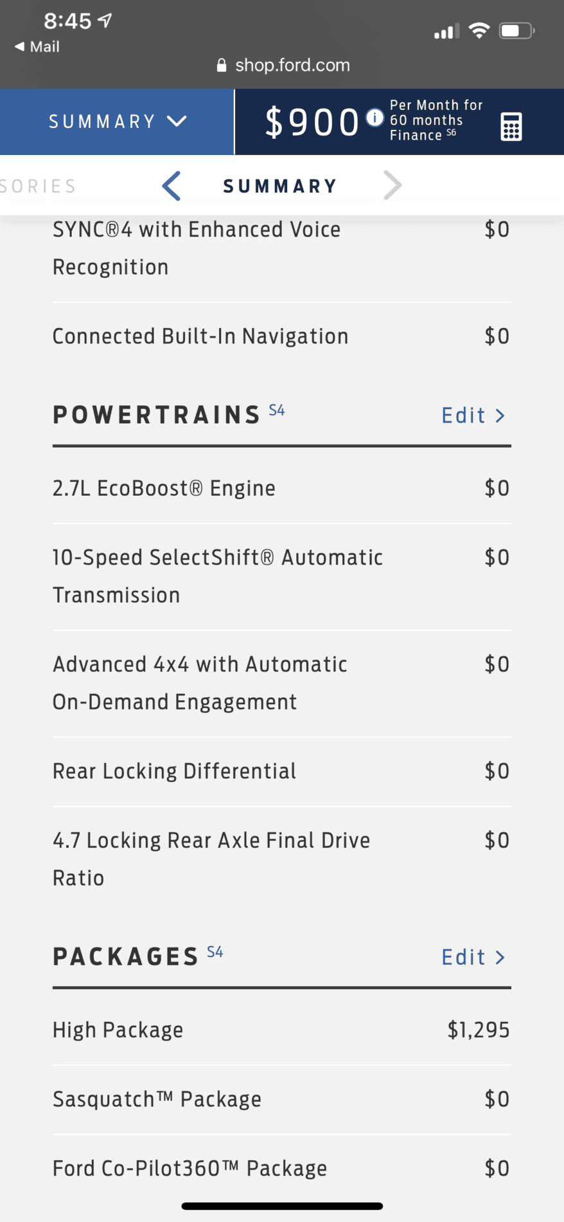The width and height of the screenshot is (564, 1222).
Task: Tap the 2.7L EcoBoost Engine row
Action: pyautogui.click(x=282, y=488)
